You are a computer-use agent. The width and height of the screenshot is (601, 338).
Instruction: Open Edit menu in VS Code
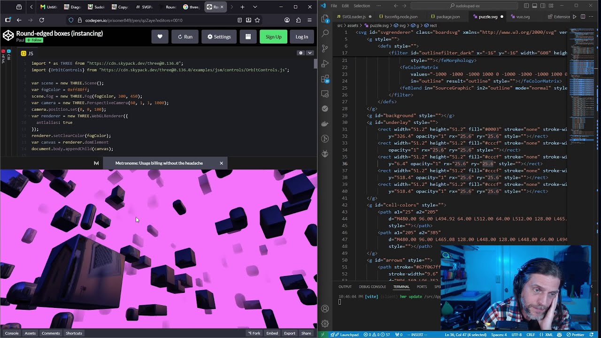coord(345,6)
